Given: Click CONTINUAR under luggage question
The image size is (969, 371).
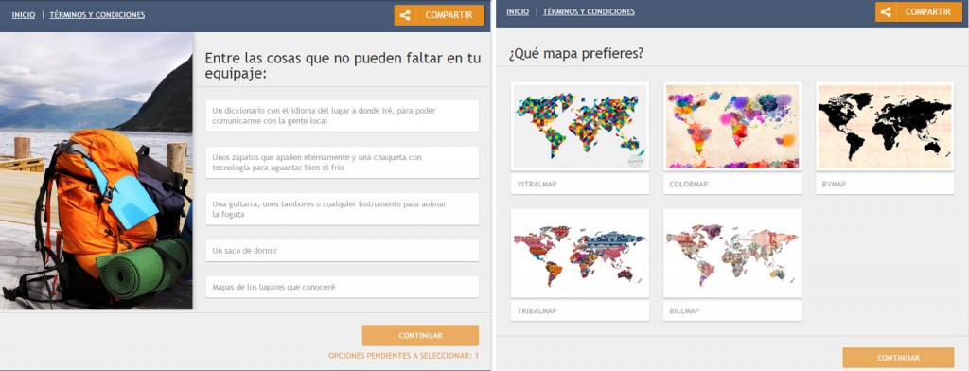Looking at the screenshot, I should 420,336.
